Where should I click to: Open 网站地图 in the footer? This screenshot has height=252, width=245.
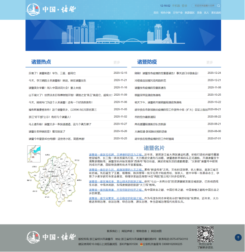pos(156,231)
